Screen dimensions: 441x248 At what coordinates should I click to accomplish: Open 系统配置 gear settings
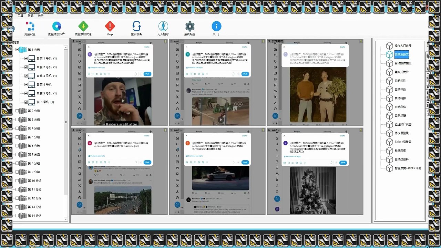click(189, 26)
